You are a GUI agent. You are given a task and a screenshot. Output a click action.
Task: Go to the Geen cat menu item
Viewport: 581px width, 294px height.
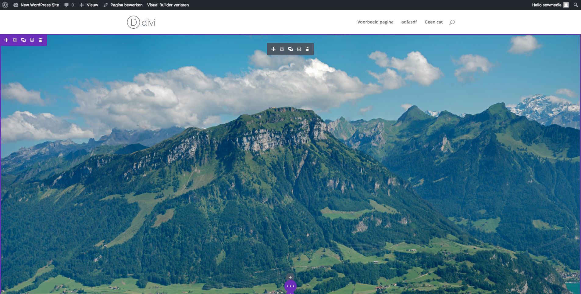(x=433, y=22)
